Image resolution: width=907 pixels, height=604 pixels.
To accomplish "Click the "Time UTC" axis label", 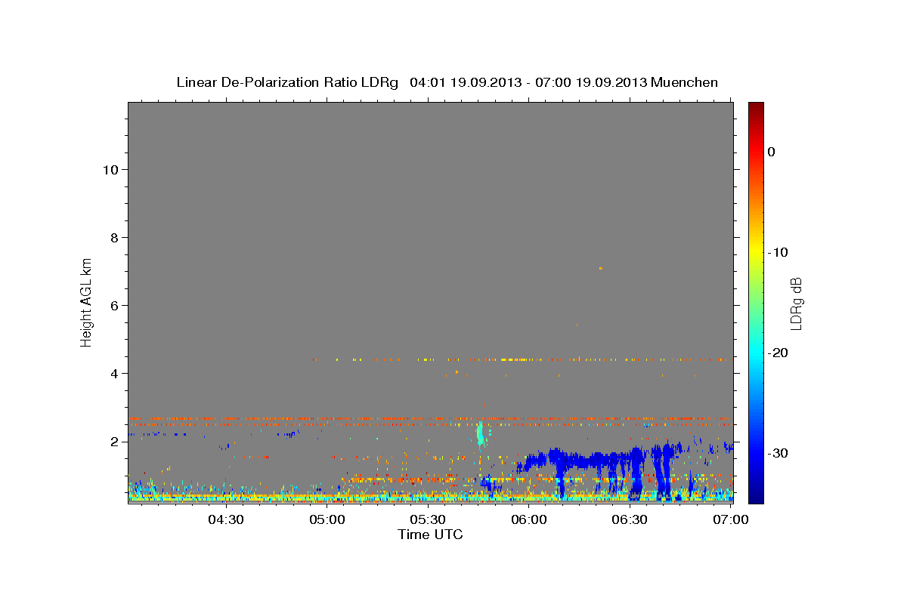I will tap(430, 535).
